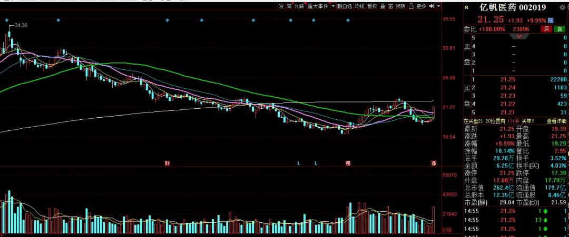Viewport: 569px width, 237px height.
Task: Click the yellow R margin-trading badge
Action: (x=466, y=7)
